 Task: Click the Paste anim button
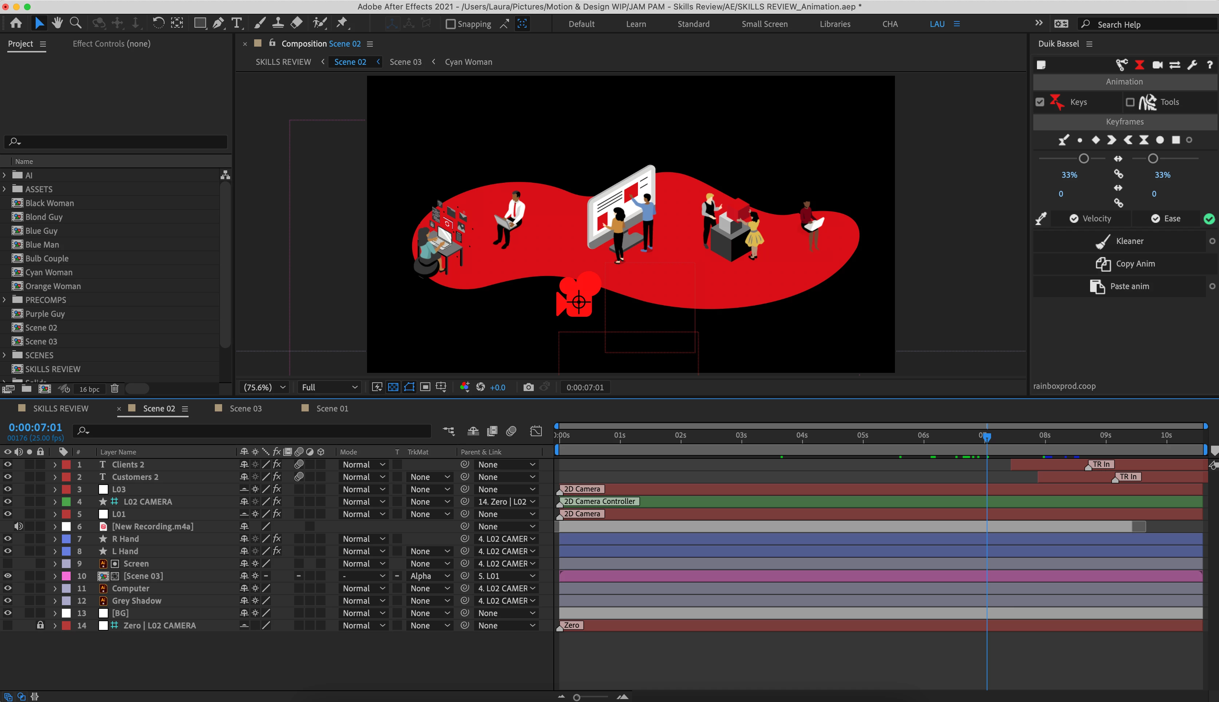pyautogui.click(x=1129, y=287)
